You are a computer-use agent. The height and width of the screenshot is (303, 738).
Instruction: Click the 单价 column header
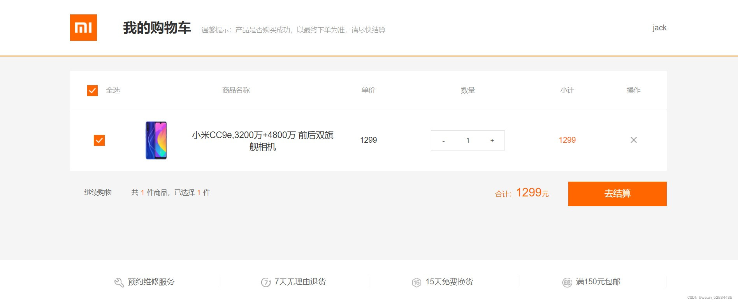[x=368, y=90]
